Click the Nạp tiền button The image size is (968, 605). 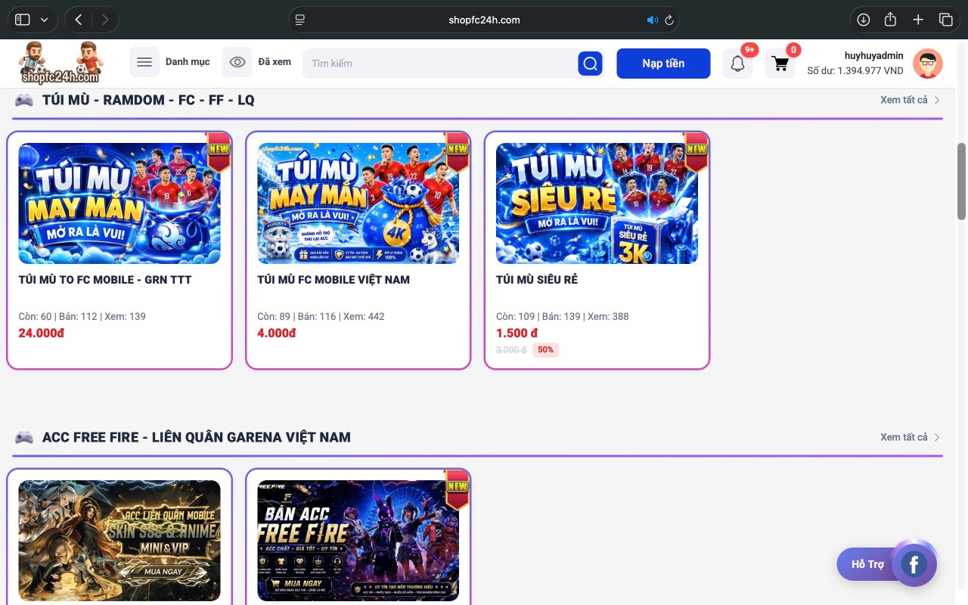[663, 64]
